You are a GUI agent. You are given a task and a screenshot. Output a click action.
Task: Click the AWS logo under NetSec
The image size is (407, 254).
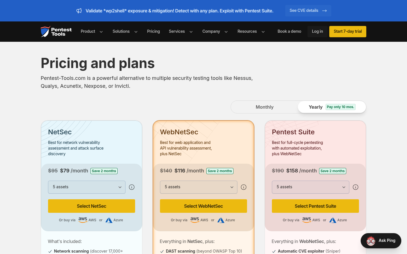(83, 220)
